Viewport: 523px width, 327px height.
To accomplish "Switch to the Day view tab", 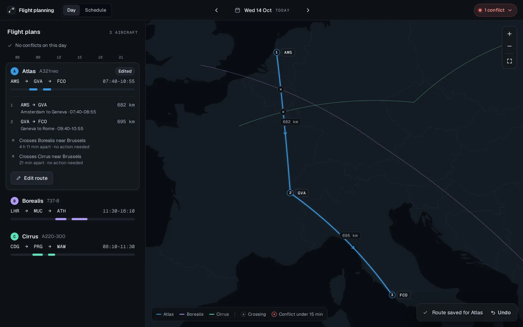I will click(71, 10).
